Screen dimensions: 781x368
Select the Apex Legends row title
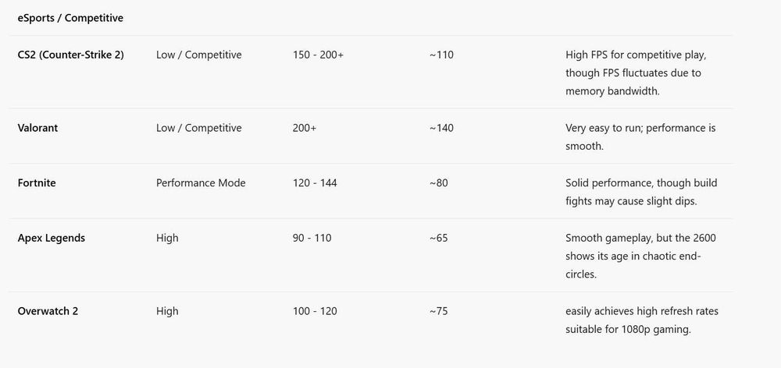(51, 238)
